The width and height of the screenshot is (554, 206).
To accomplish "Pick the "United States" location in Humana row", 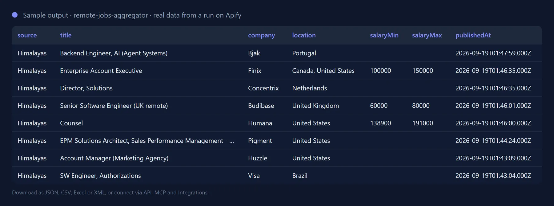I will click(311, 123).
